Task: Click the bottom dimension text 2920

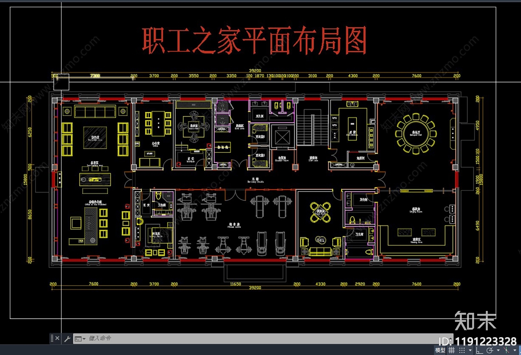Action: [x=360, y=284]
